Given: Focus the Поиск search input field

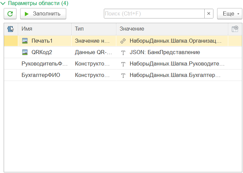Looking at the screenshot, I should [x=154, y=14].
